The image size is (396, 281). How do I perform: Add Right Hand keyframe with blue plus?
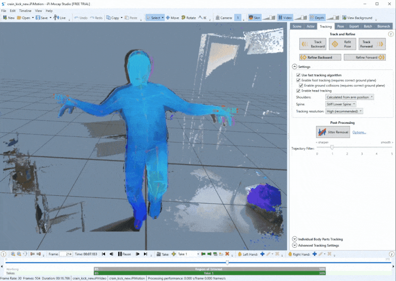point(314,254)
